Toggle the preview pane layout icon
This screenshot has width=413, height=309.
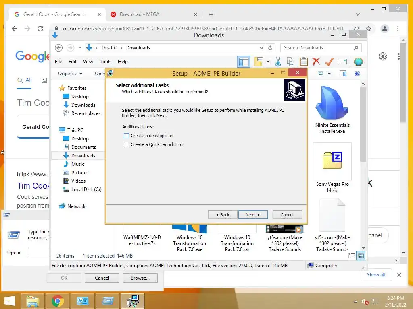point(244,62)
